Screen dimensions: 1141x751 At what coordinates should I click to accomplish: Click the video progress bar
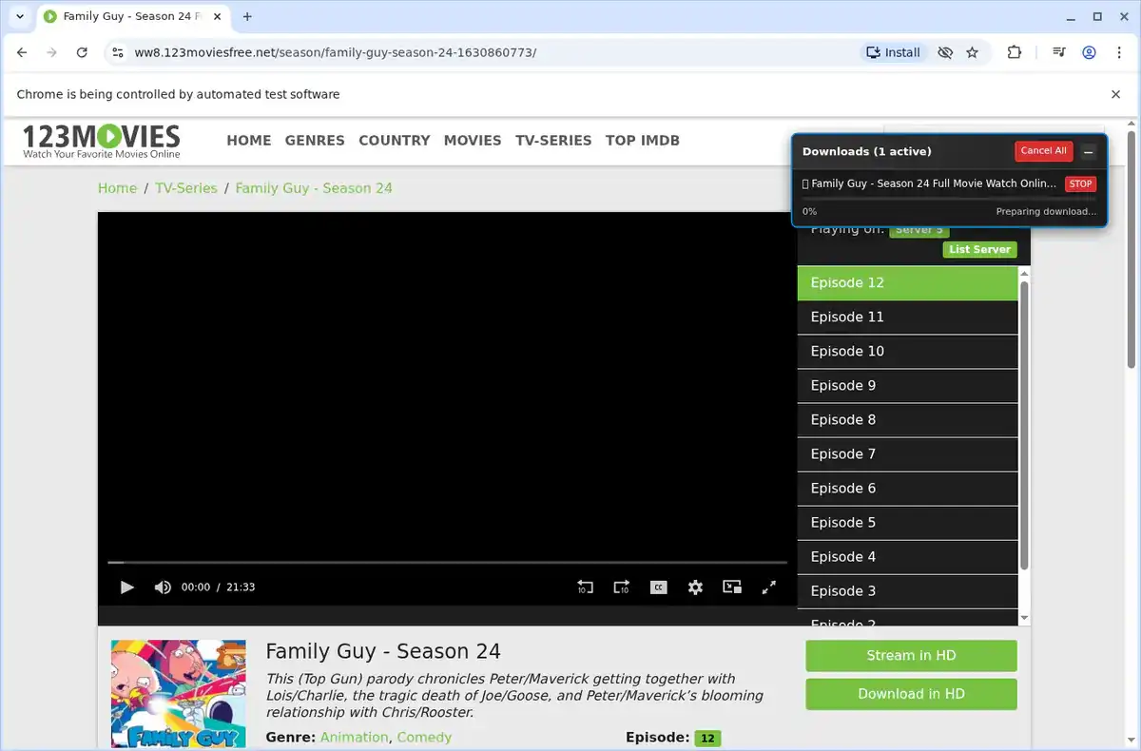tap(447, 563)
